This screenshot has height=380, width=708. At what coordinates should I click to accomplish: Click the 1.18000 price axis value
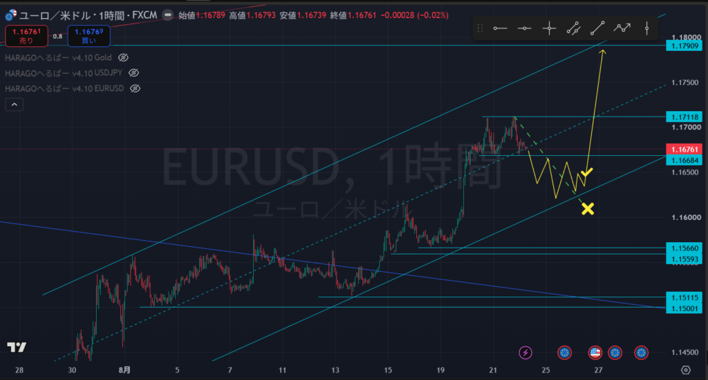coord(686,37)
